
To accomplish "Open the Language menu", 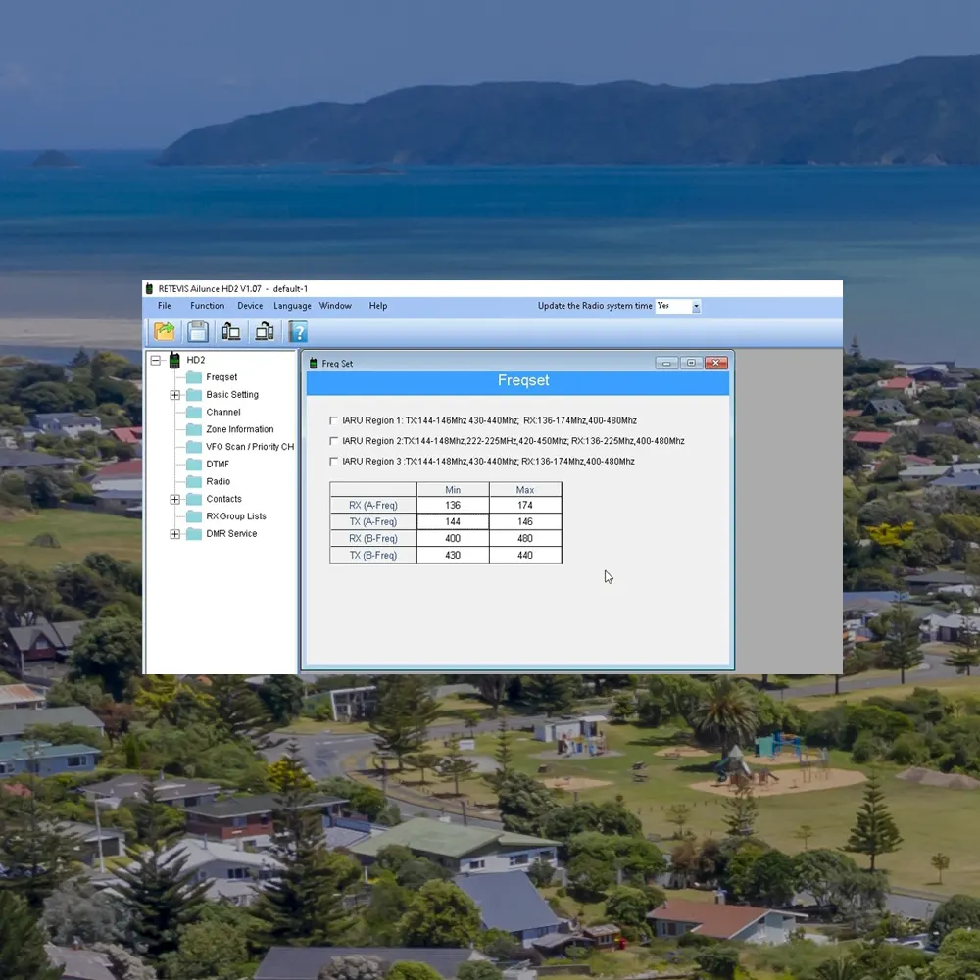I will [x=292, y=306].
